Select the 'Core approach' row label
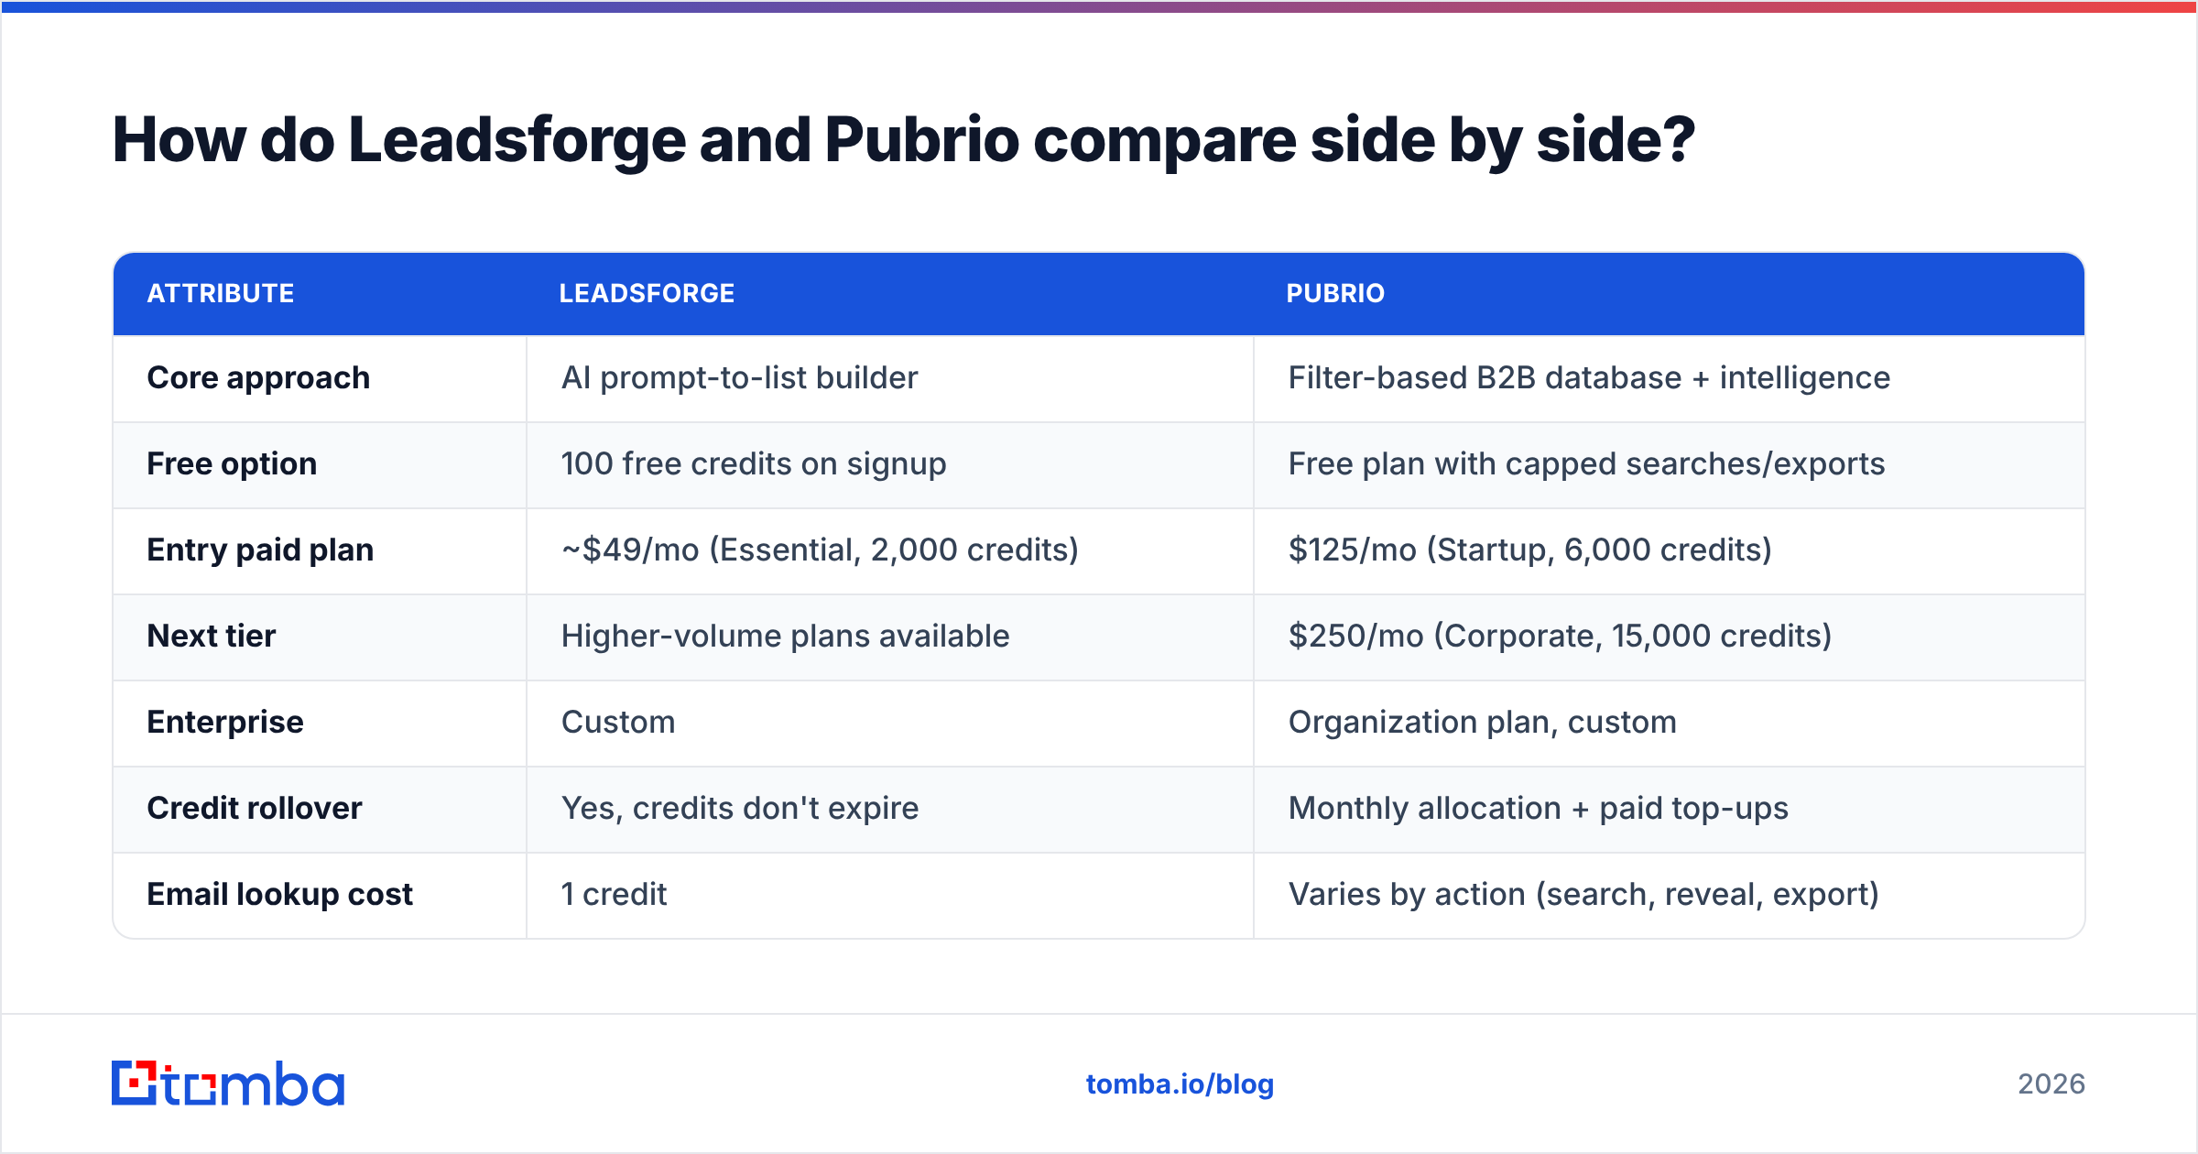The height and width of the screenshot is (1154, 2198). click(x=258, y=378)
